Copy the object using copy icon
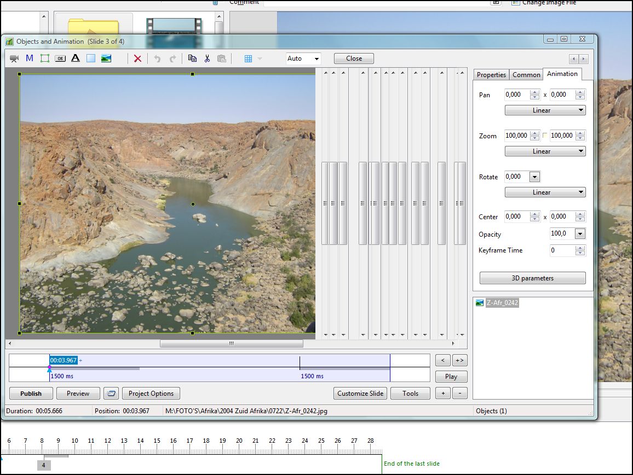 (192, 58)
